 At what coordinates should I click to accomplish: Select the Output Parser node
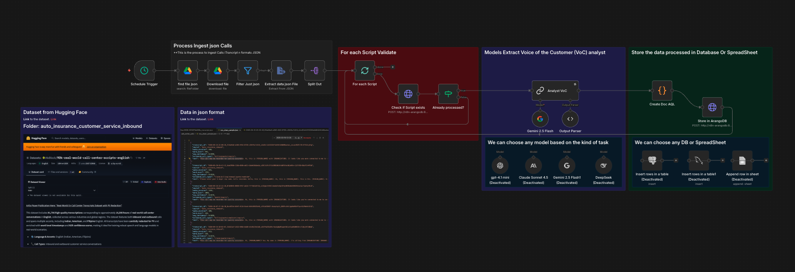(x=570, y=119)
